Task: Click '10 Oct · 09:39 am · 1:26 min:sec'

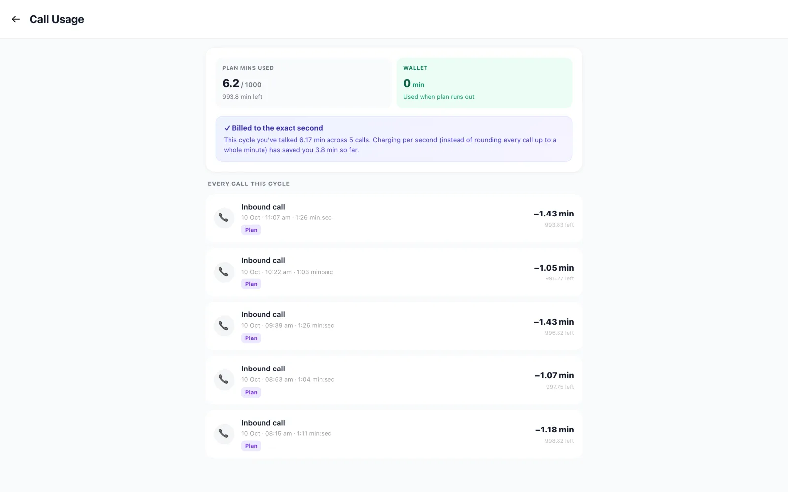Action: pyautogui.click(x=288, y=326)
